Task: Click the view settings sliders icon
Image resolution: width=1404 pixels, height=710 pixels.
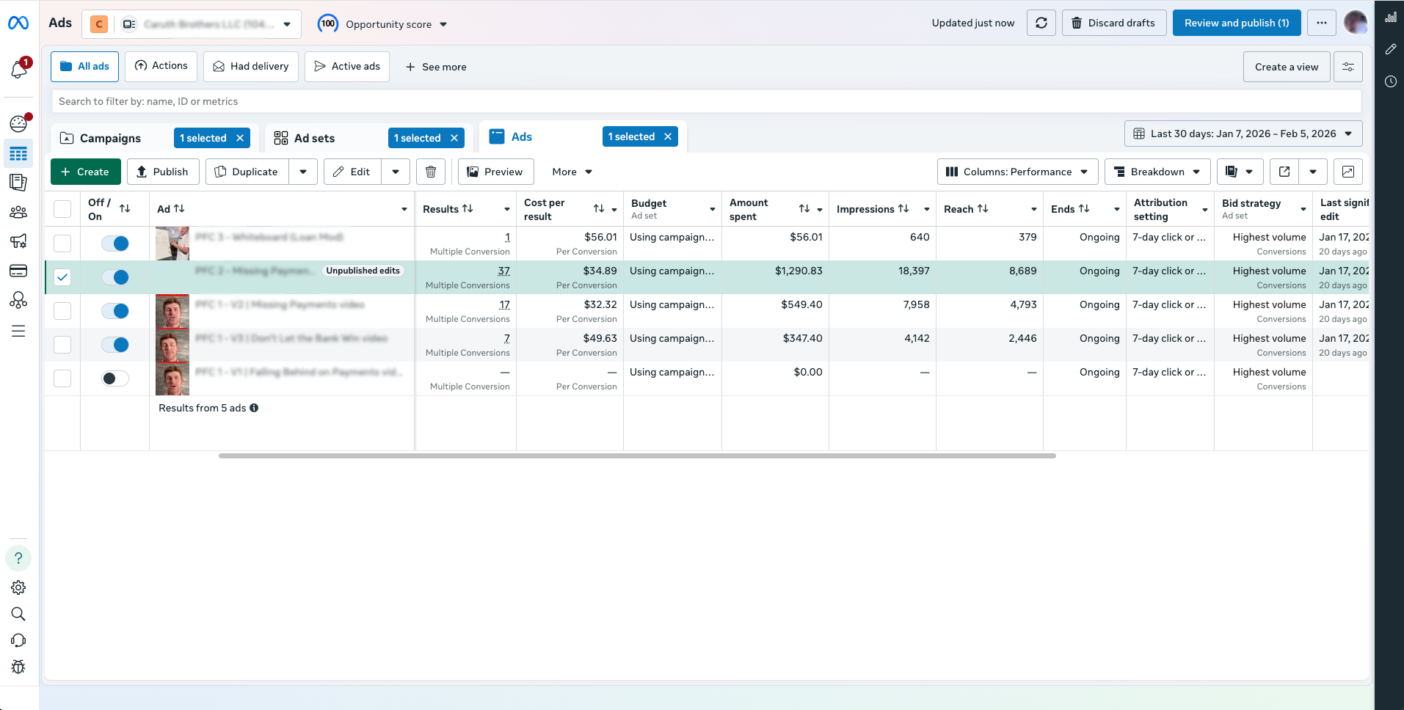Action: pos(1348,67)
